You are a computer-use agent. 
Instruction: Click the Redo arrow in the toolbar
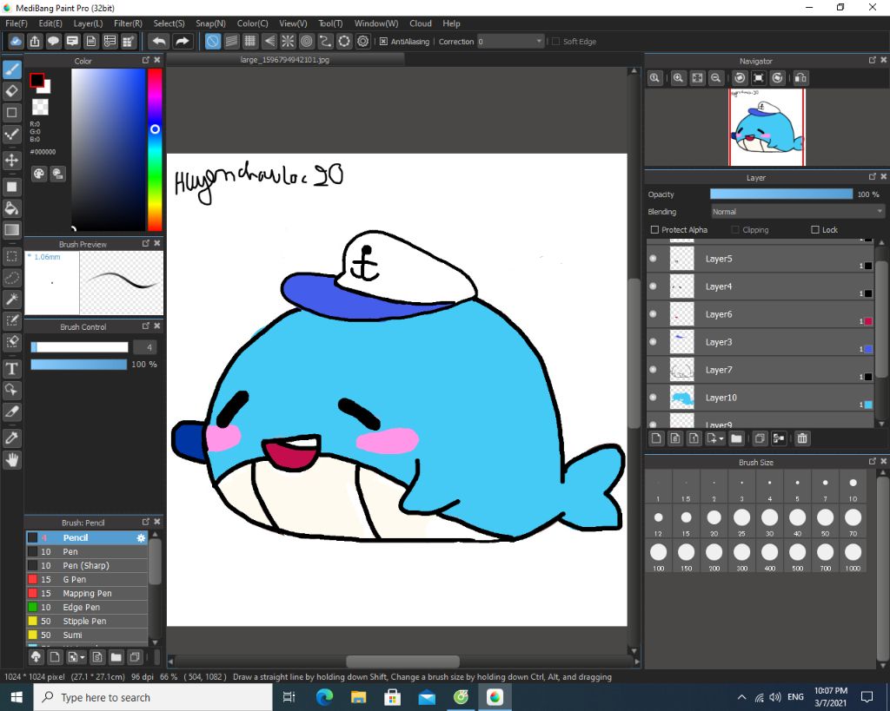pos(182,42)
